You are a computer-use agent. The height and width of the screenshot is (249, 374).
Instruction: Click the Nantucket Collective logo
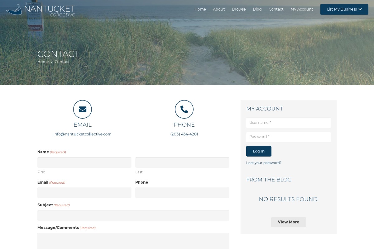click(41, 9)
